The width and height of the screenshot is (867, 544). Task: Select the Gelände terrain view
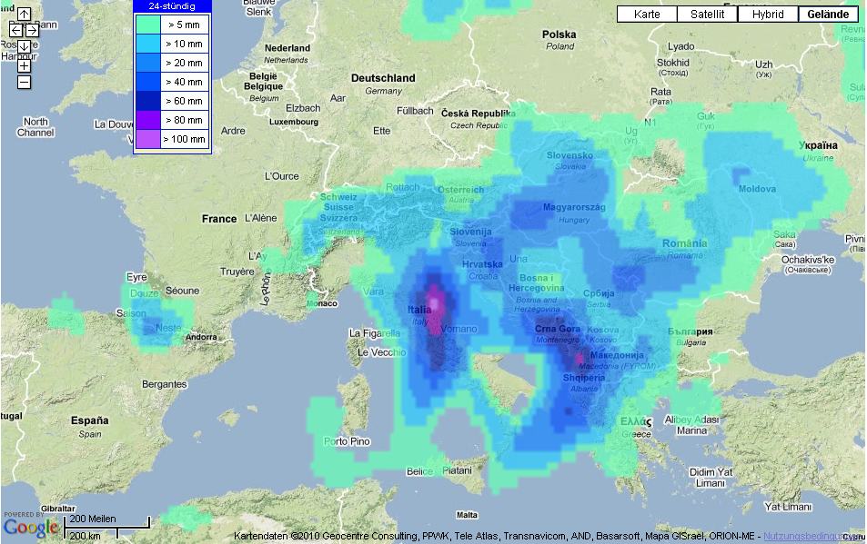pyautogui.click(x=827, y=15)
